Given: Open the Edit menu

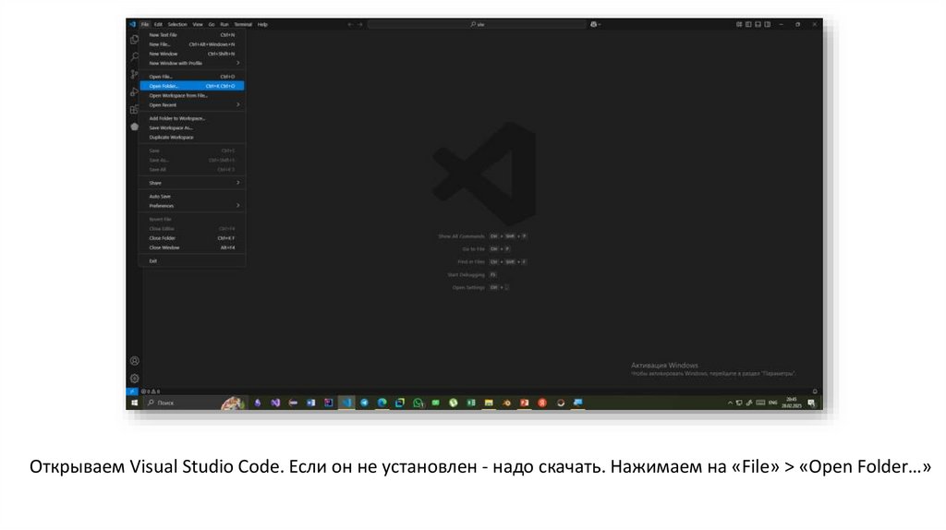Looking at the screenshot, I should click(158, 25).
